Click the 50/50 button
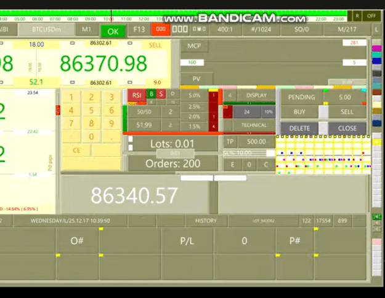 (x=144, y=112)
